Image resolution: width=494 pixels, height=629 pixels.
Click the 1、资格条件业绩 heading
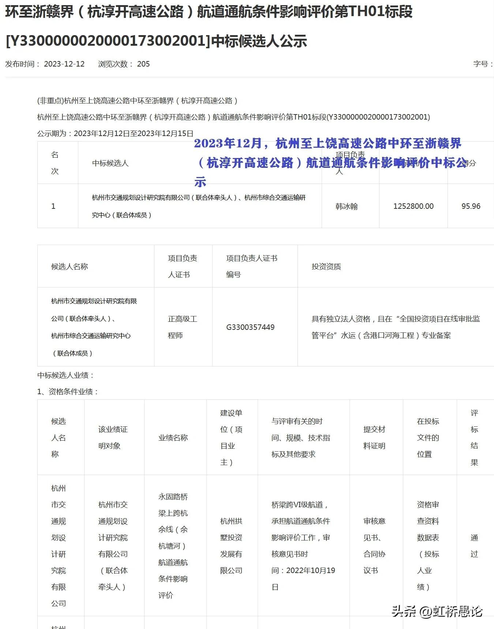68,392
